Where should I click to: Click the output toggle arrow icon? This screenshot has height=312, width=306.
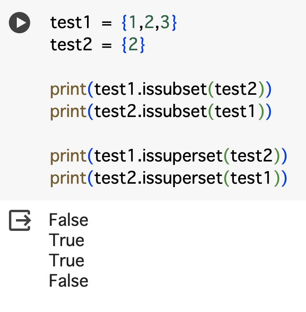click(x=20, y=220)
